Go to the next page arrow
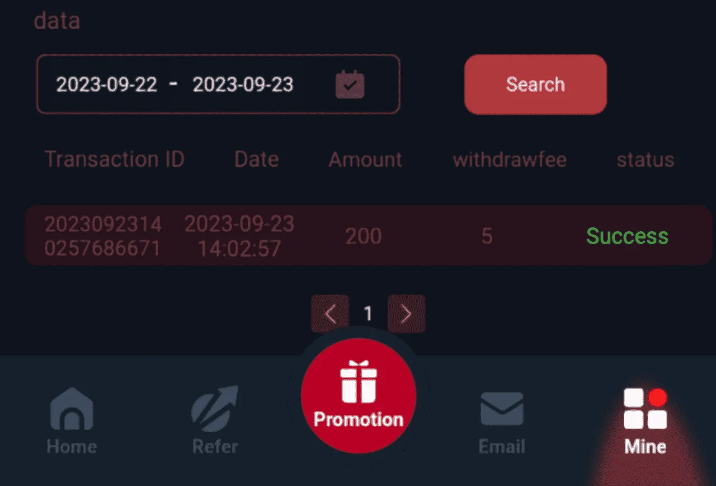Viewport: 716px width, 486px height. [x=407, y=314]
